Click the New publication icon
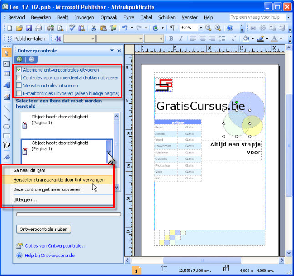The width and height of the screenshot is (294, 276). click(x=10, y=28)
